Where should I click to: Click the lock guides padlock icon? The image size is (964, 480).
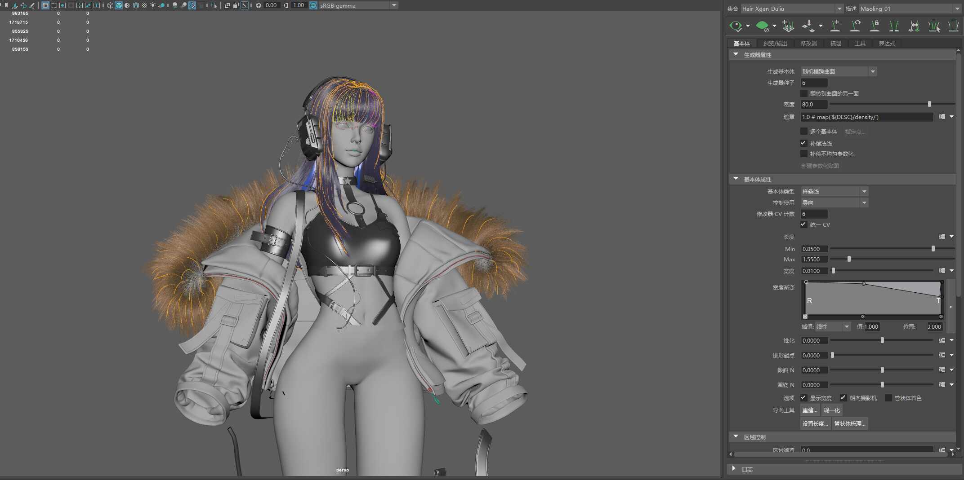tap(875, 26)
